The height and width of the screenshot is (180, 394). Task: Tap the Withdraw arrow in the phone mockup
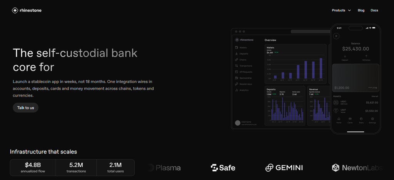[x=366, y=56]
